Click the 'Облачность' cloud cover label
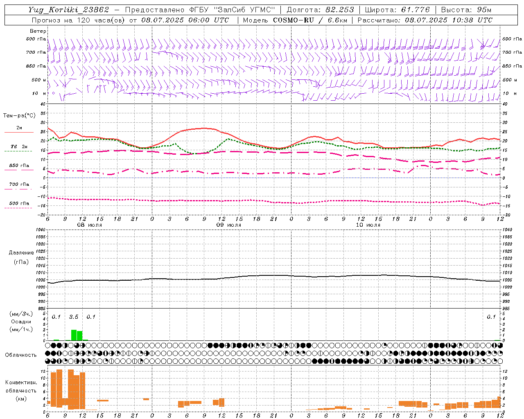This screenshot has width=524, height=419. 21,355
